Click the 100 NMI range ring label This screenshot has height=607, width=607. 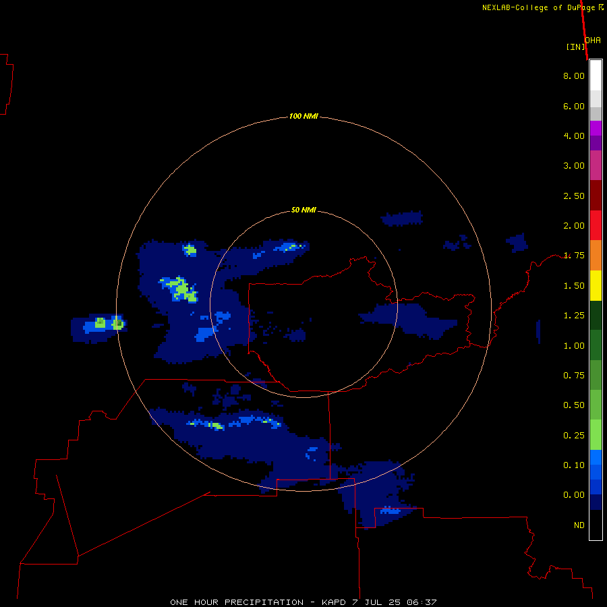point(303,116)
